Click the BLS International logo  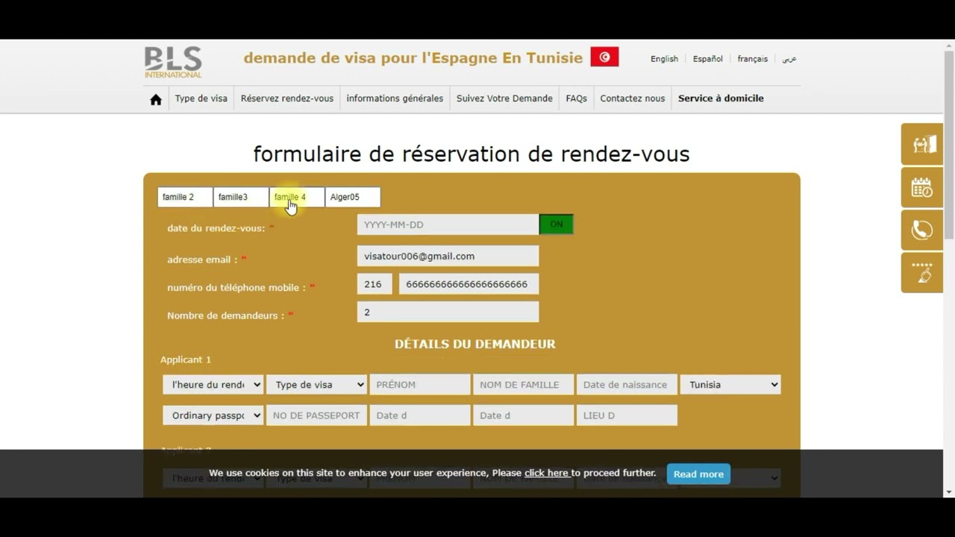(173, 62)
